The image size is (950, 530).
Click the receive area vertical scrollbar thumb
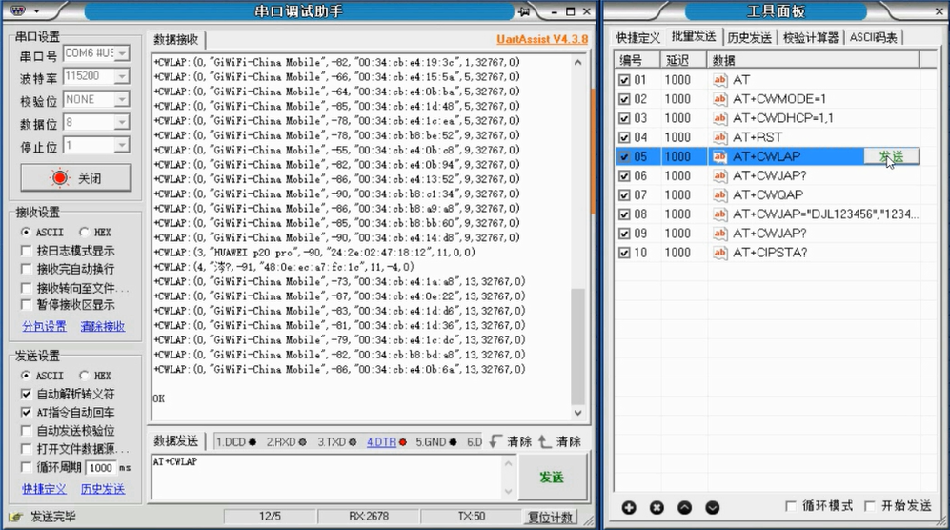[x=578, y=346]
